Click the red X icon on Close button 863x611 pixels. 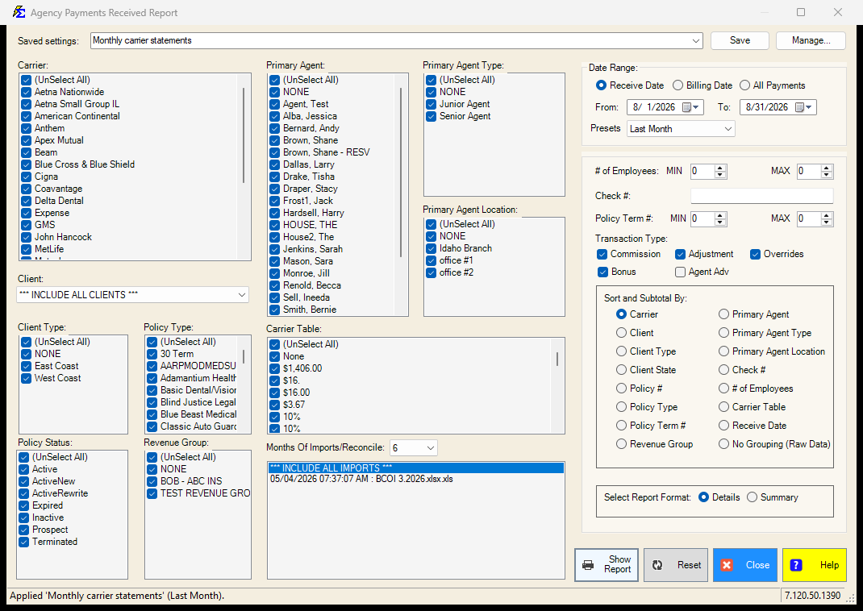(x=727, y=565)
